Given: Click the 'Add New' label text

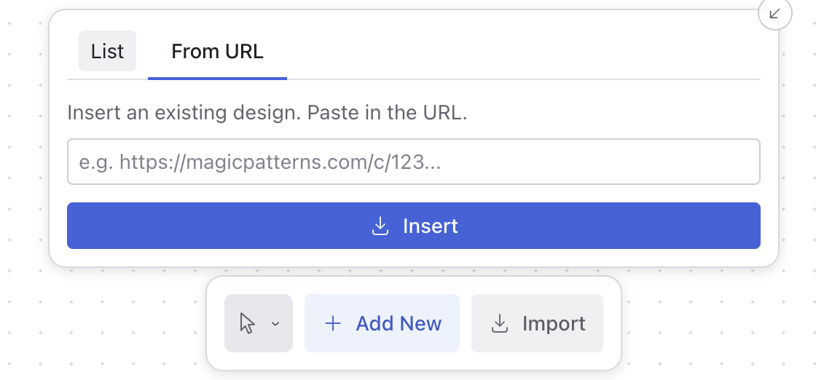Looking at the screenshot, I should click(399, 324).
